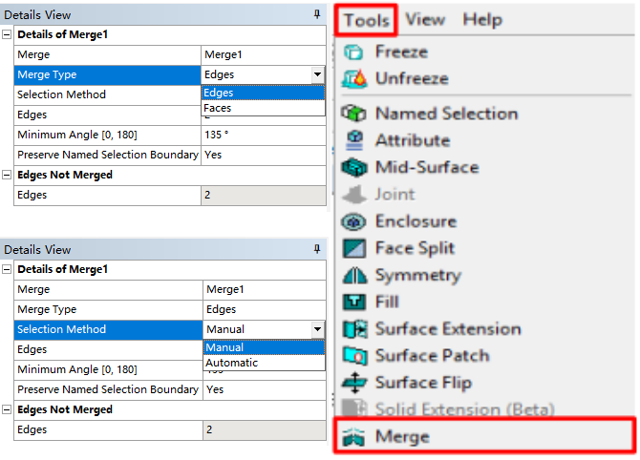
Task: Pin the lower Details View panel
Action: [317, 249]
